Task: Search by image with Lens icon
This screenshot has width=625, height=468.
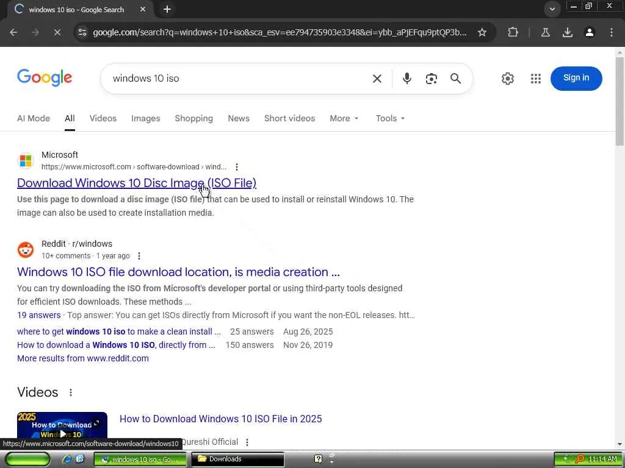Action: [x=431, y=79]
